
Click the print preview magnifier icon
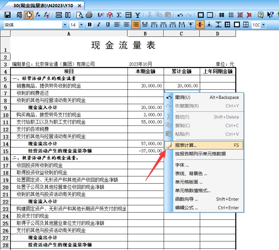80,15
